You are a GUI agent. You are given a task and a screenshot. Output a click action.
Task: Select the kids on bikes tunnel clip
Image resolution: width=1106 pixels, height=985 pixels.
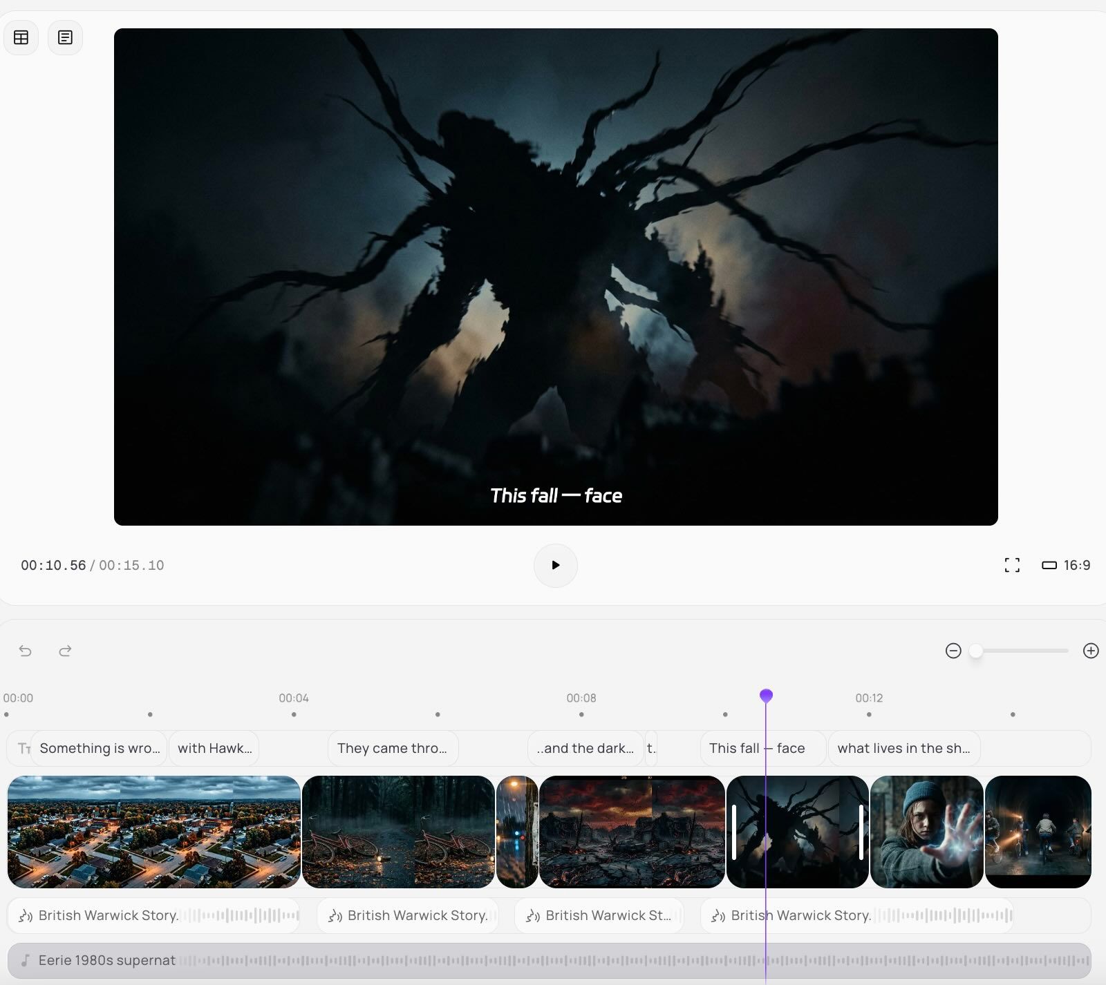coord(1038,832)
